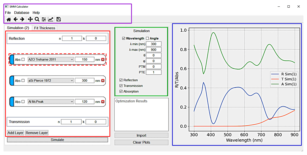Open the Configure subplots sliders icon
Viewport: 307px width, 155px height.
(44, 19)
